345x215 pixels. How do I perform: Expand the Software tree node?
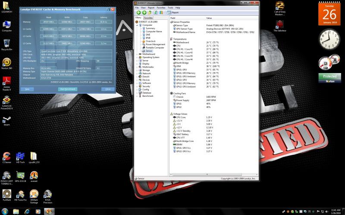point(137,83)
